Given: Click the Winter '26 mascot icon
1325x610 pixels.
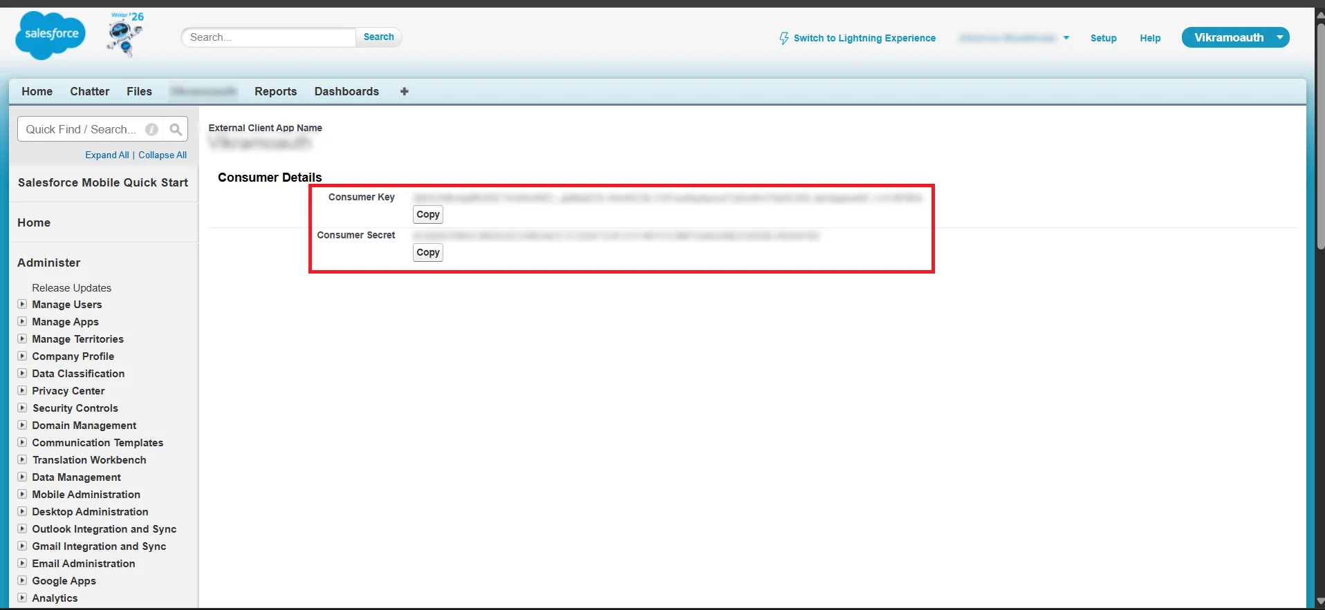Looking at the screenshot, I should click(125, 35).
